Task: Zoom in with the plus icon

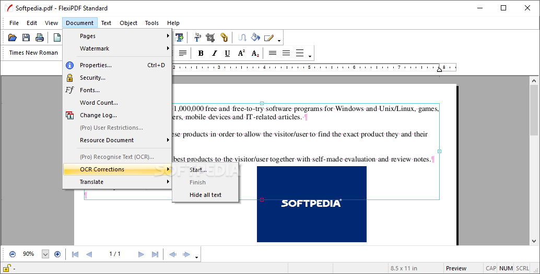Action: pos(57,254)
